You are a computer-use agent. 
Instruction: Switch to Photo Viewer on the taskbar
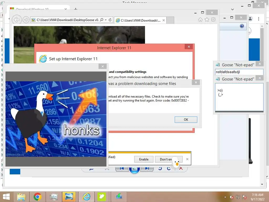[69, 197]
